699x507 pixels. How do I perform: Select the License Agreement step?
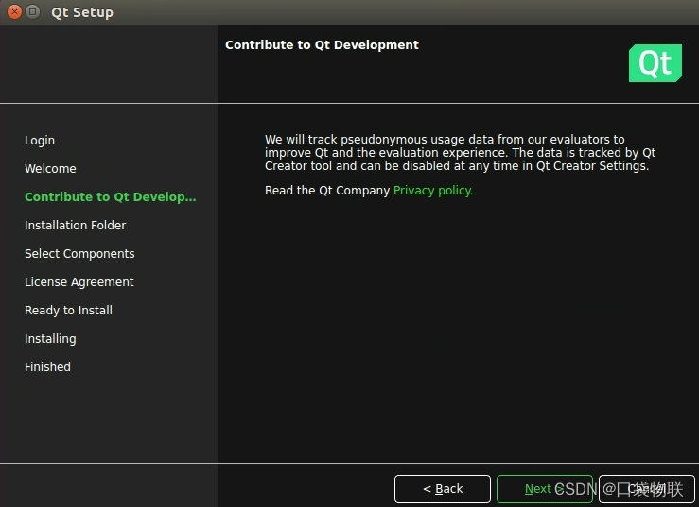(79, 281)
